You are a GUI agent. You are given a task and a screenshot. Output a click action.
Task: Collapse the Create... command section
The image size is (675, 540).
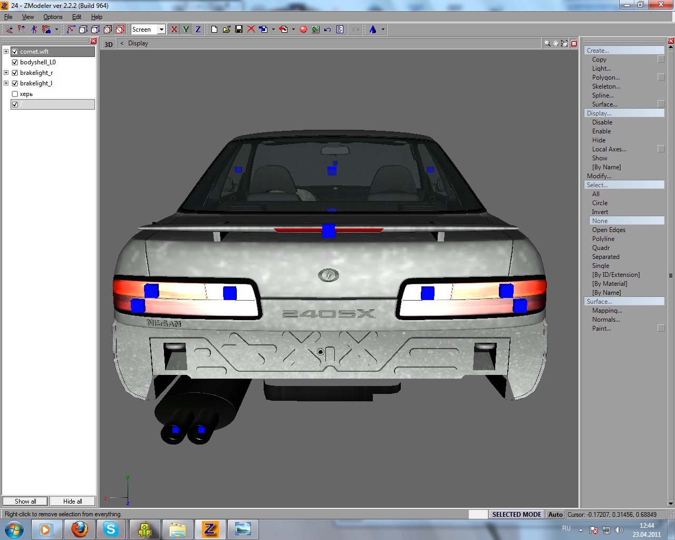[624, 51]
